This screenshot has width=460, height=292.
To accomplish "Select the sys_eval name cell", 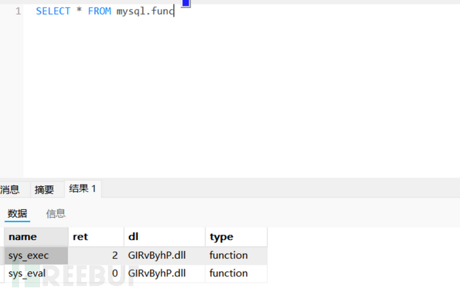I will tap(36, 273).
